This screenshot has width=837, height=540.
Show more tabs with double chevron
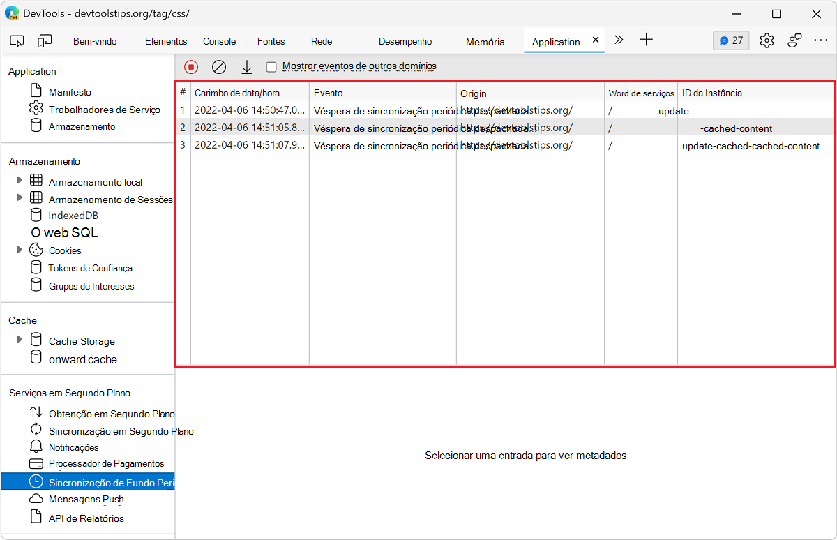tap(619, 40)
